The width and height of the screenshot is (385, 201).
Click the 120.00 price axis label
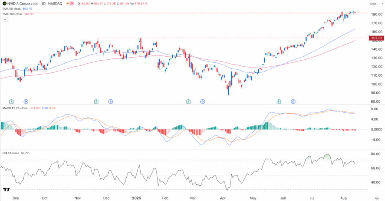coord(377,67)
